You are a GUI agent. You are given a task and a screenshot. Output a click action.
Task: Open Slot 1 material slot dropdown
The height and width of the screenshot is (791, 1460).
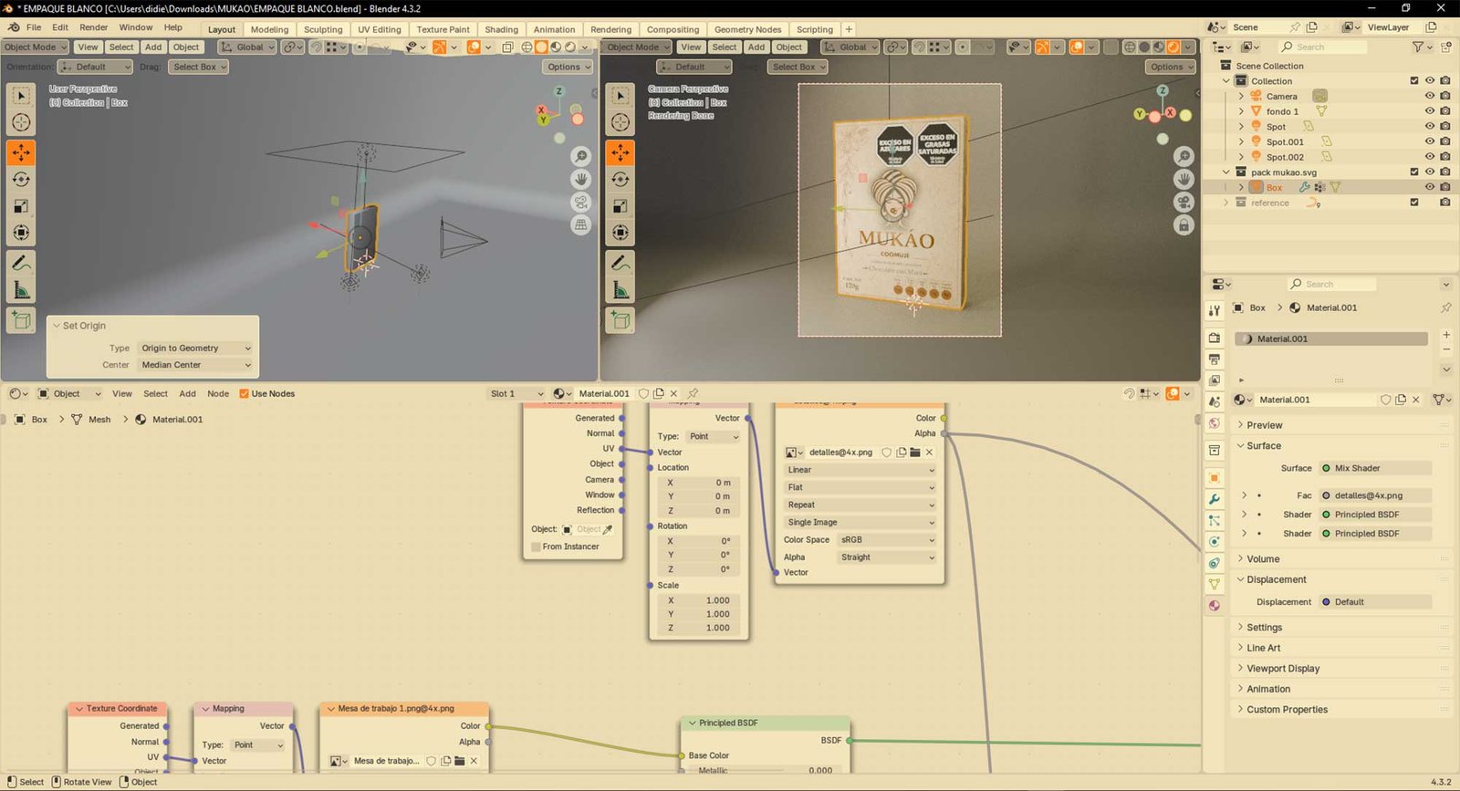click(516, 394)
